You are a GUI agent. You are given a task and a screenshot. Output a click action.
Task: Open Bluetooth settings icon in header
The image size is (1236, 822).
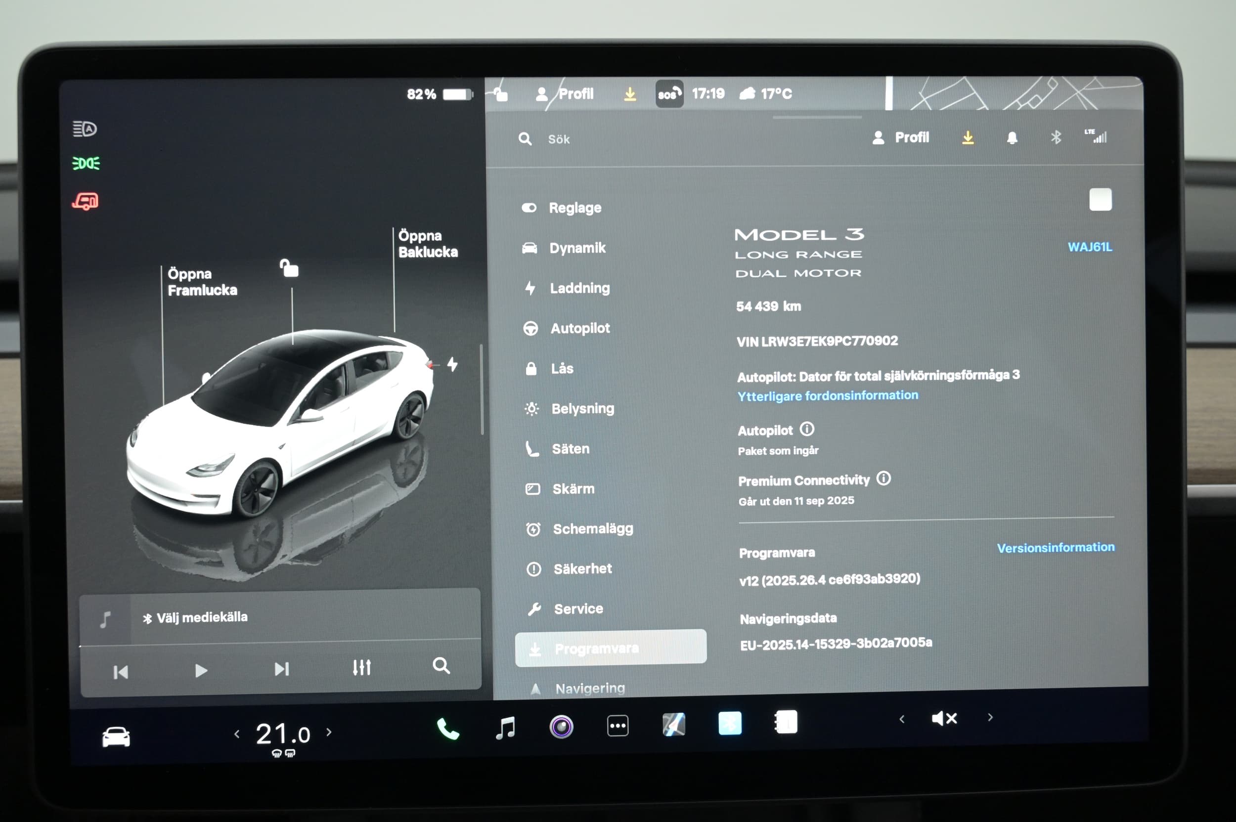coord(1056,137)
